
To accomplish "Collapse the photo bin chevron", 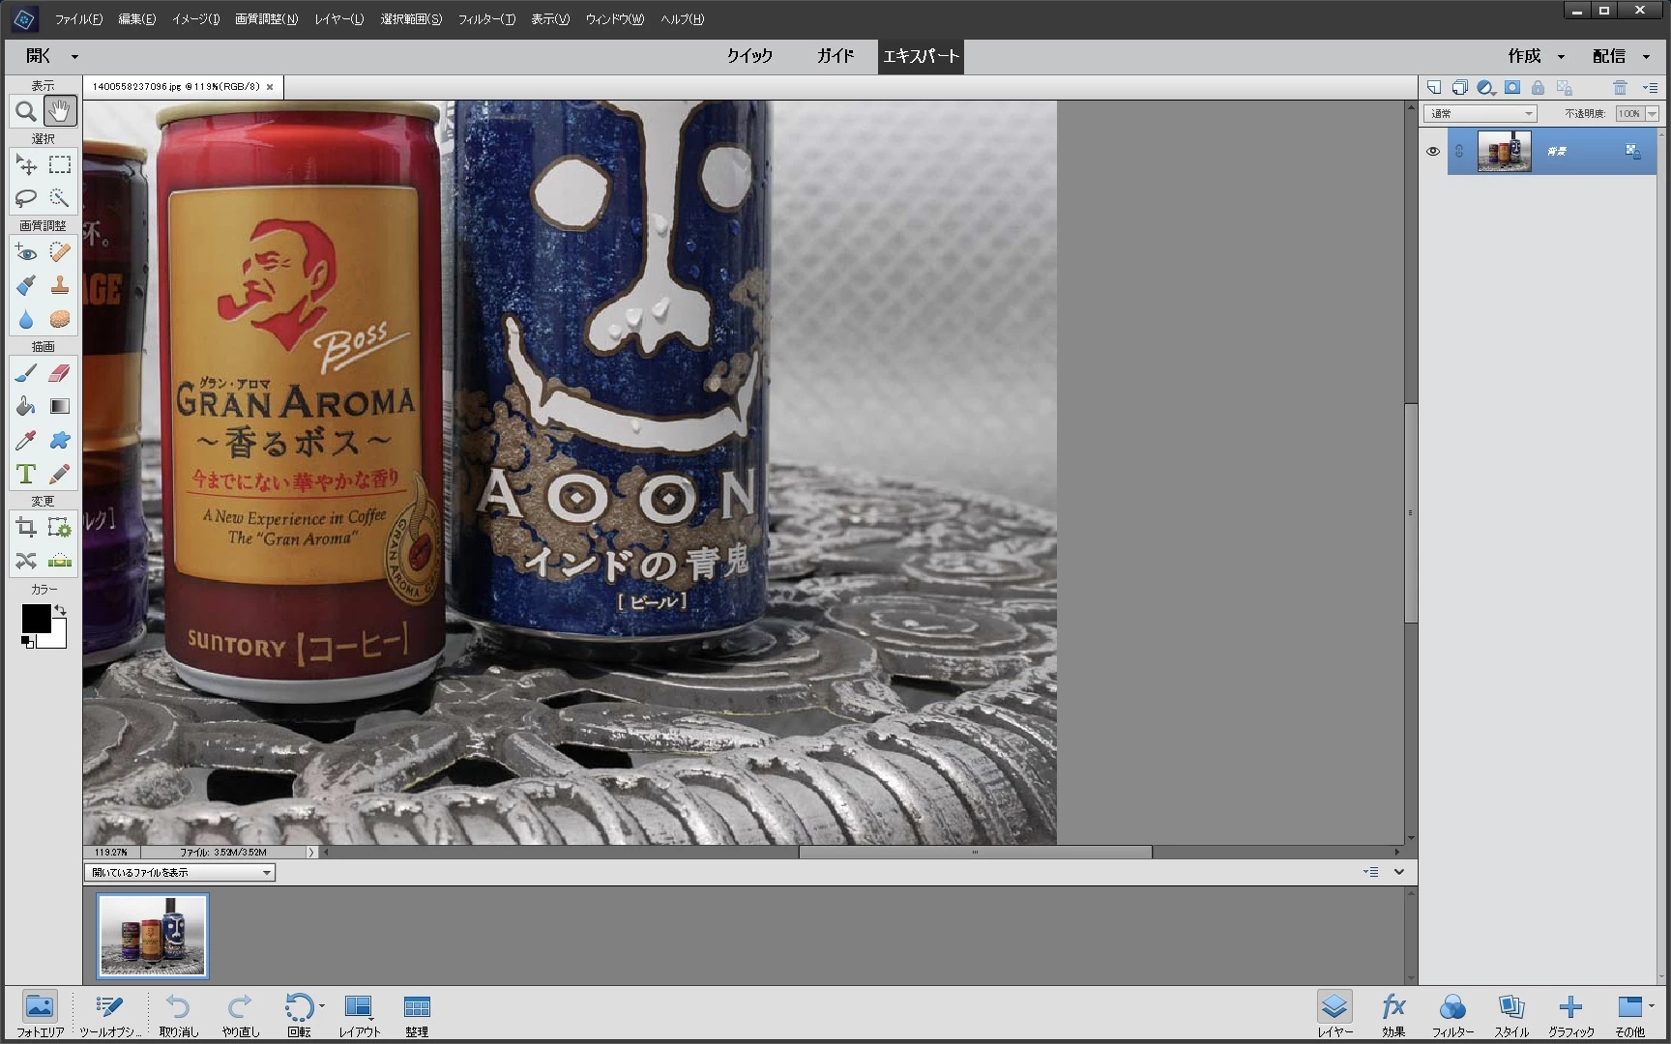I will (1399, 872).
